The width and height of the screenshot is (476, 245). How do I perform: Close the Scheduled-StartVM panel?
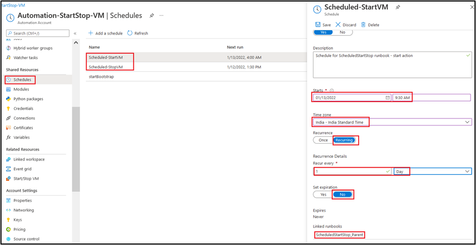[x=472, y=8]
